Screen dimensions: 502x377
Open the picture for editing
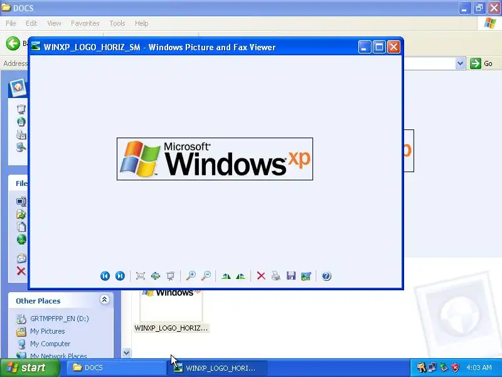coord(306,276)
